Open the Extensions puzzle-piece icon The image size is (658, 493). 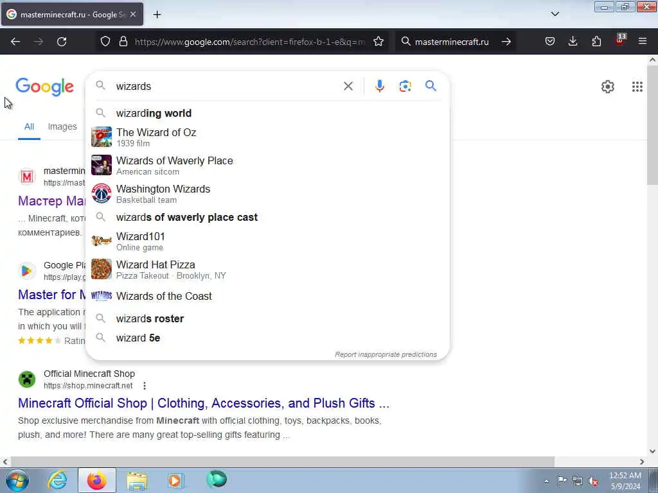pos(596,42)
